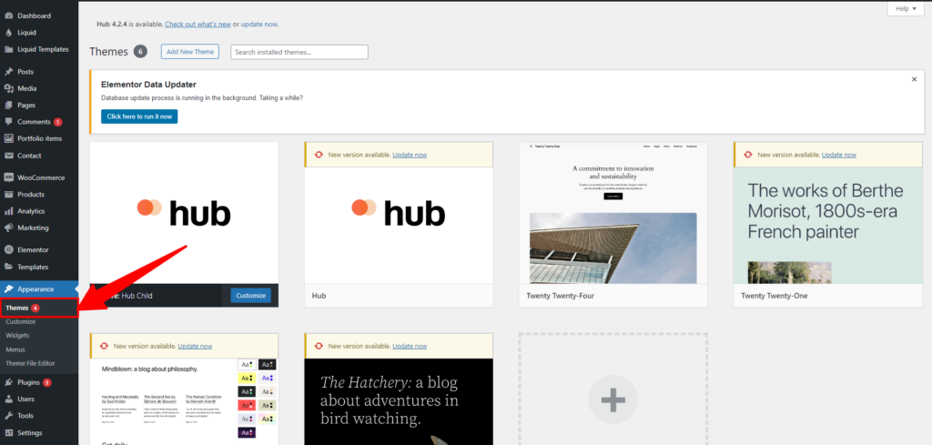This screenshot has width=932, height=445.
Task: Click The Hatchery theme thumbnail
Action: (399, 401)
